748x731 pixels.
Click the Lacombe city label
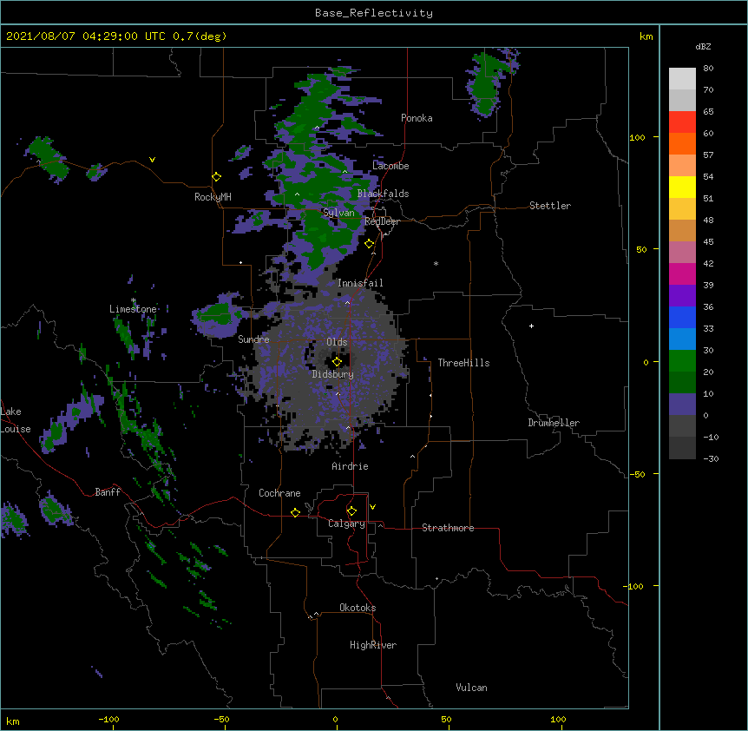(390, 166)
